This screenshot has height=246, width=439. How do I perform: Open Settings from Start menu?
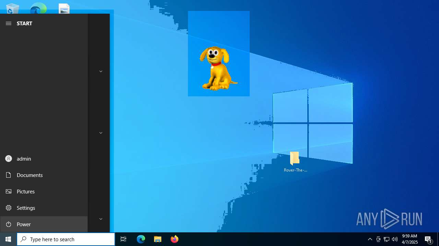click(x=44, y=208)
